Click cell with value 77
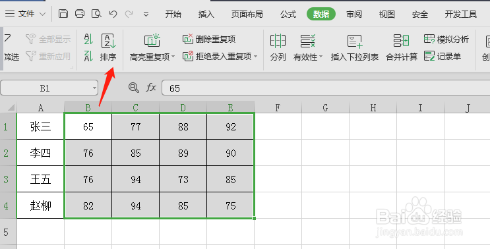Image resolution: width=490 pixels, height=249 pixels. pos(136,126)
